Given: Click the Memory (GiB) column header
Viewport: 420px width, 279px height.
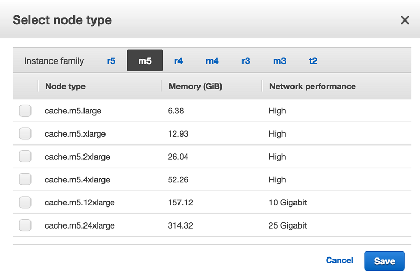Looking at the screenshot, I should [x=195, y=86].
